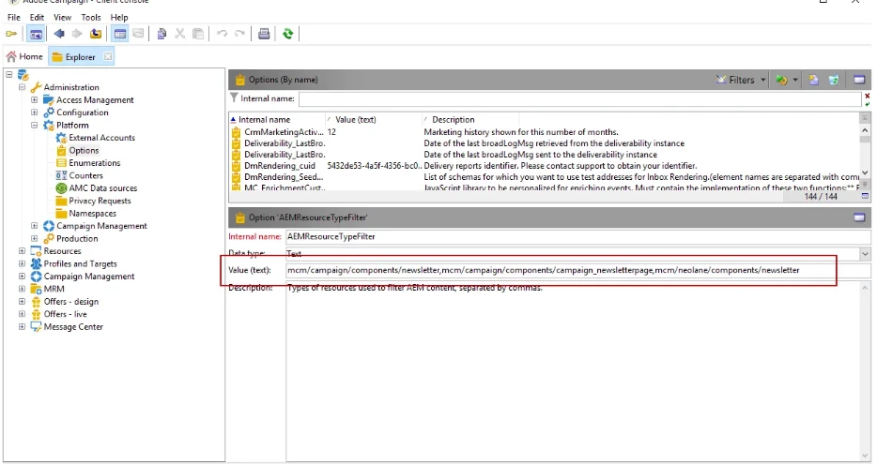Click the redo arrow icon
Image resolution: width=877 pixels, height=464 pixels.
pos(240,34)
